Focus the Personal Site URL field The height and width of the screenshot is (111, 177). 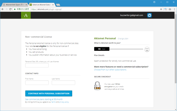coord(37,65)
